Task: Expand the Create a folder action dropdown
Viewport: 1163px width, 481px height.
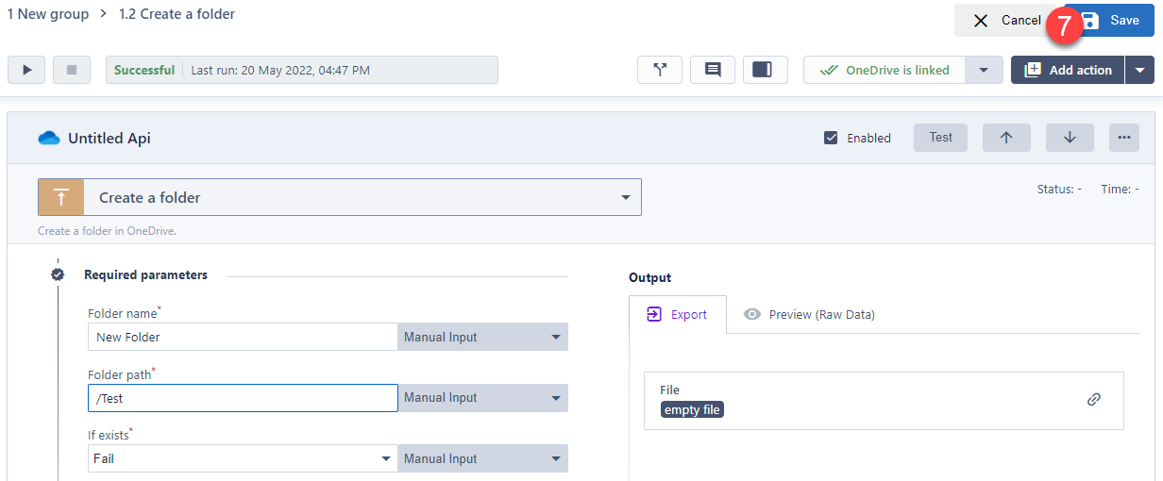Action: coord(625,198)
